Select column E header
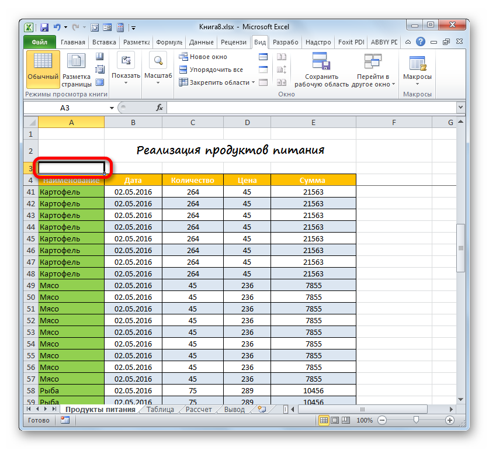Screen dimensions: 489x450 [x=313, y=123]
